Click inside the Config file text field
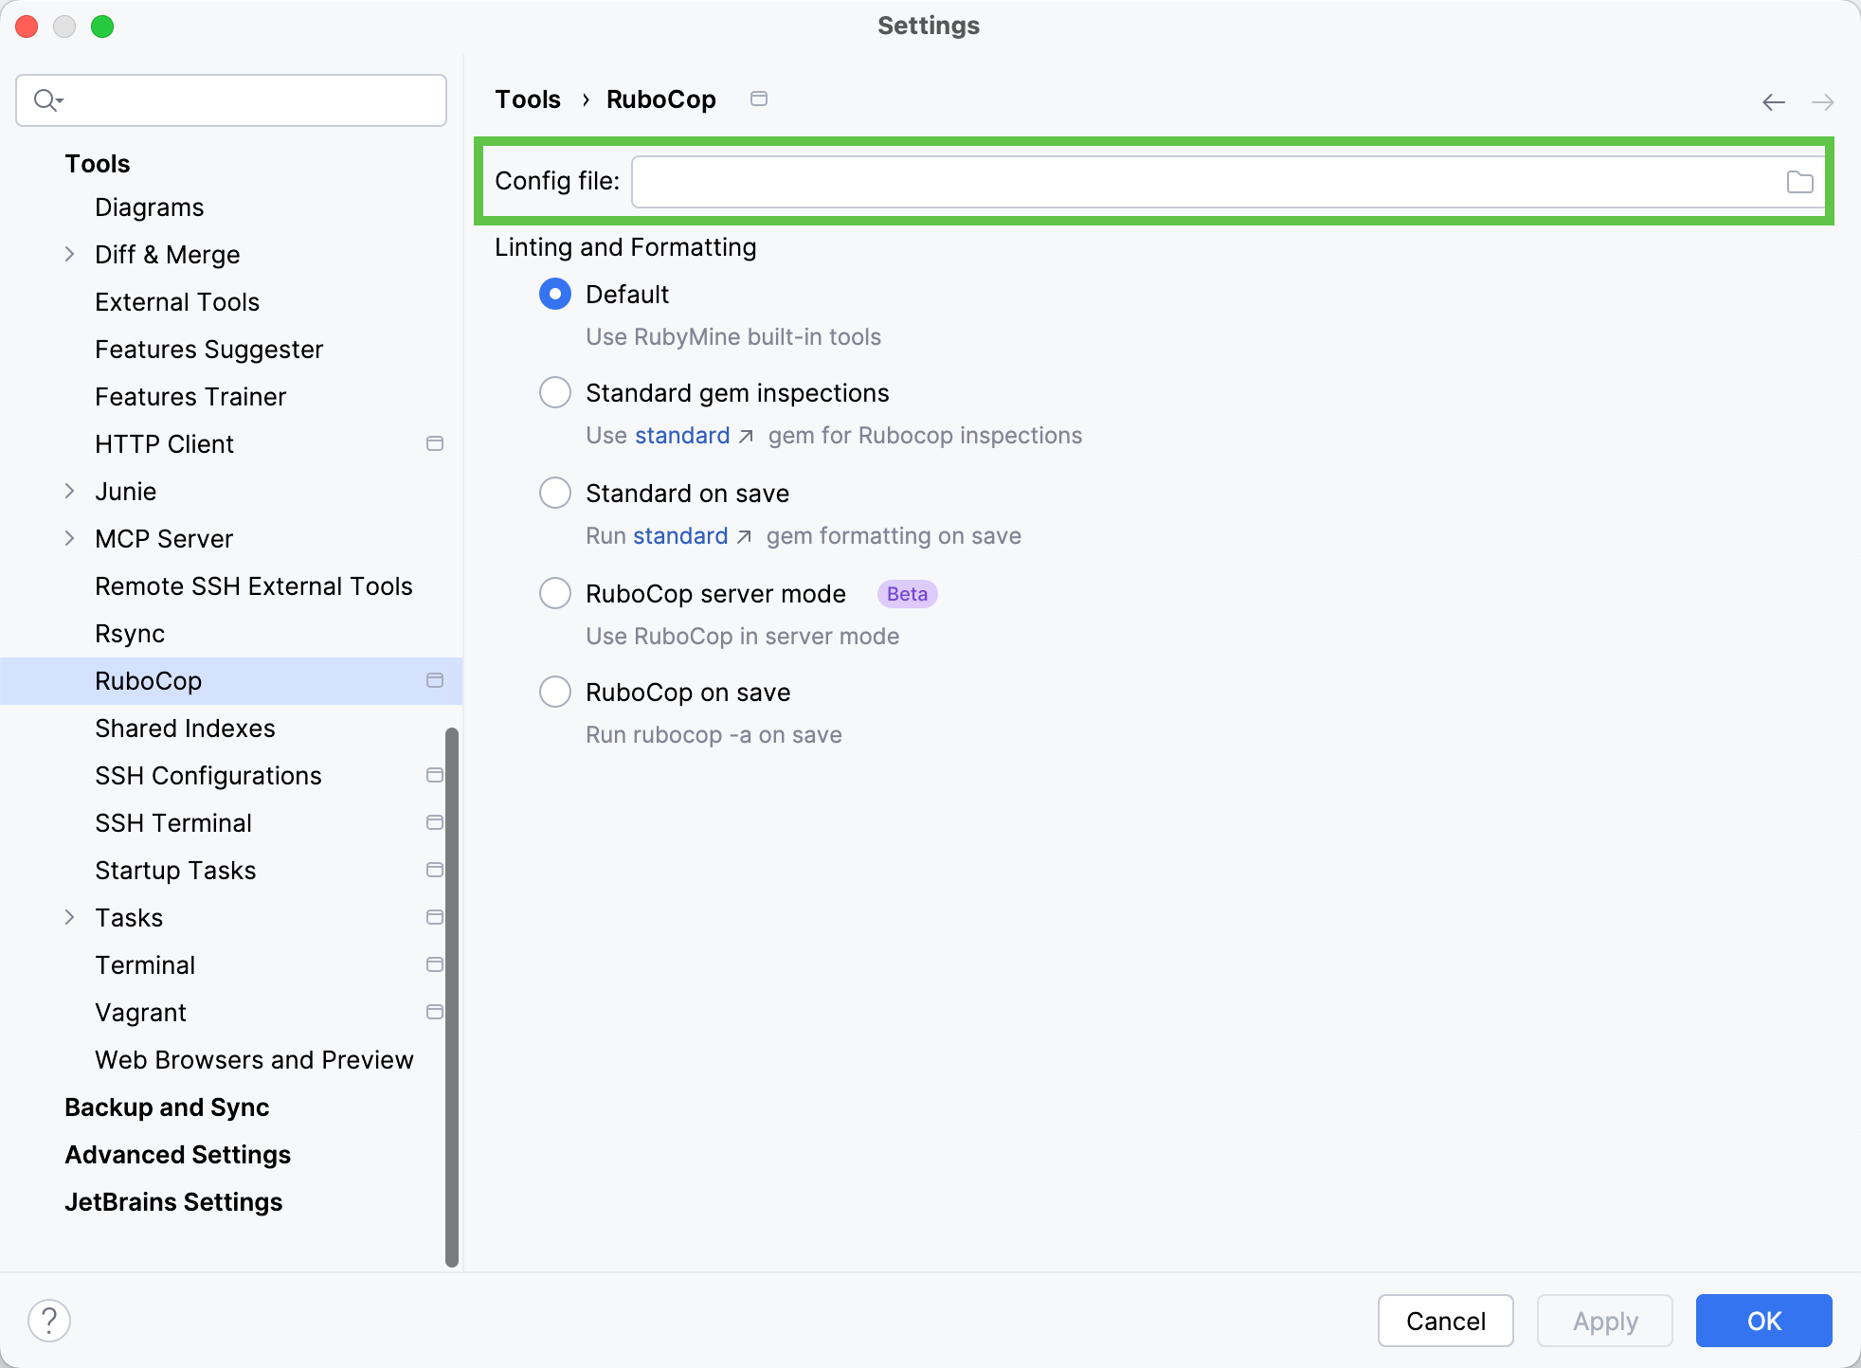 [x=1137, y=181]
